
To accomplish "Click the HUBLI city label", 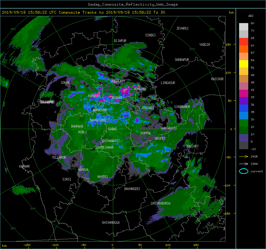I will point(82,132).
